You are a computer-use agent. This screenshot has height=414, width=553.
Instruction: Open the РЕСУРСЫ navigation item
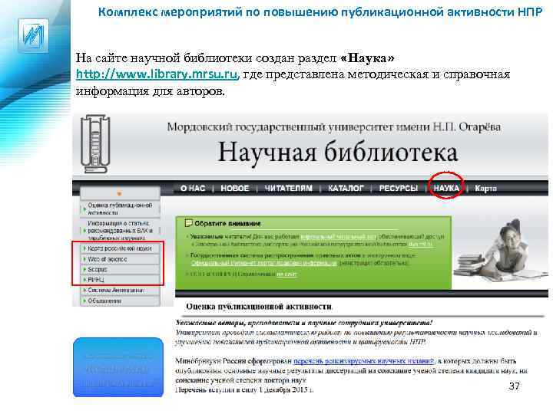[x=398, y=189]
